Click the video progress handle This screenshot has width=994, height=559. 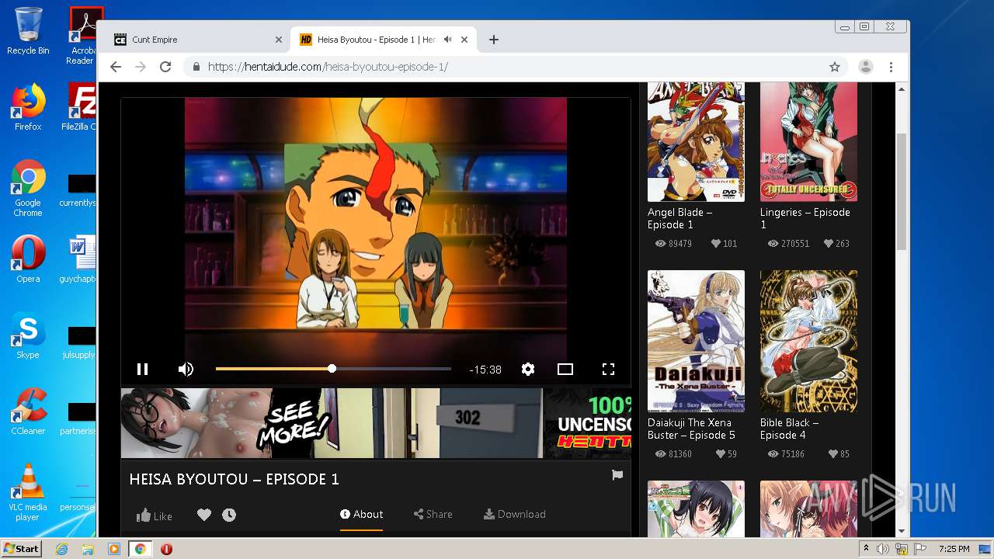click(332, 369)
